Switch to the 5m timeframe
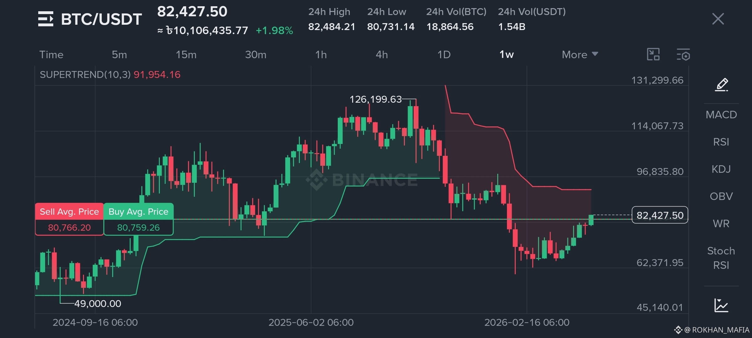 (119, 55)
